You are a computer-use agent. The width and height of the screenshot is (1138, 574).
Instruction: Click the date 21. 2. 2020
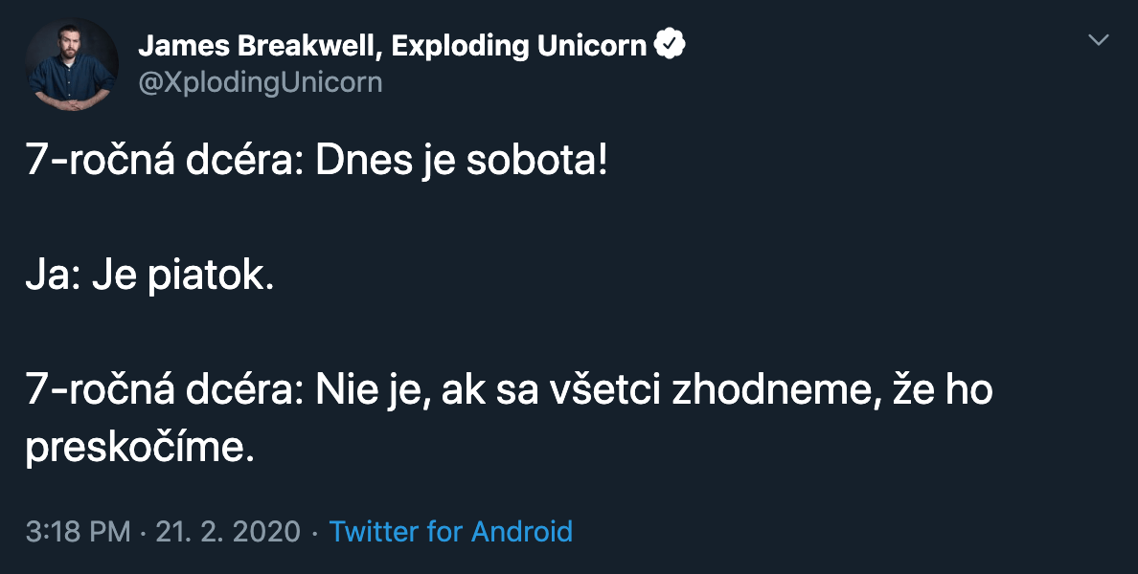pos(226,532)
